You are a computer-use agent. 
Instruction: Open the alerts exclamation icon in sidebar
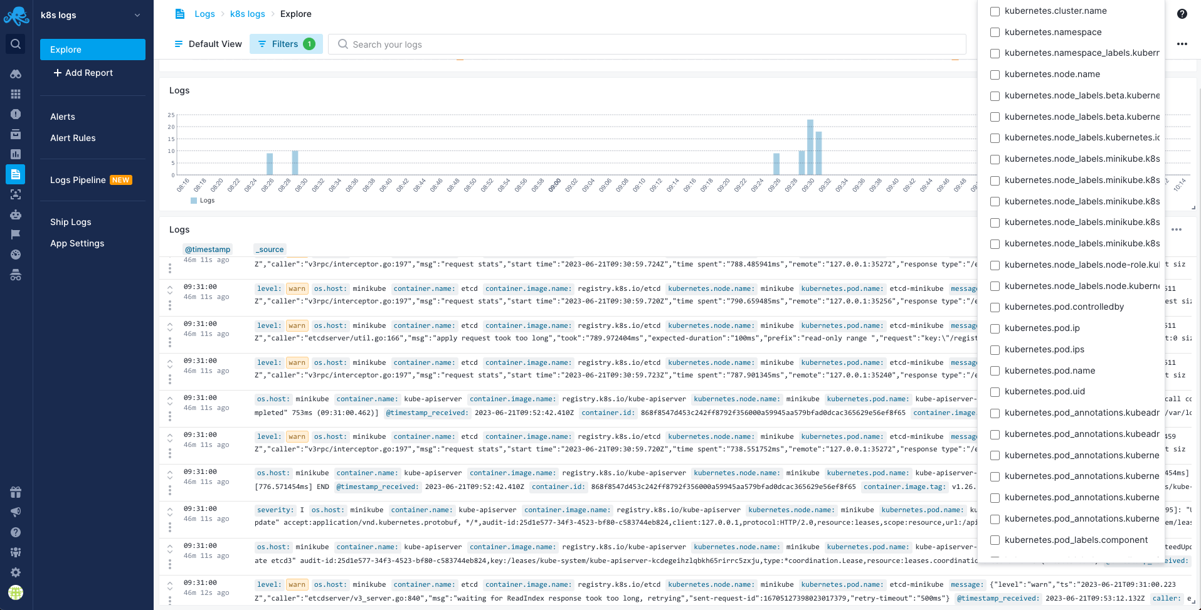click(x=16, y=114)
